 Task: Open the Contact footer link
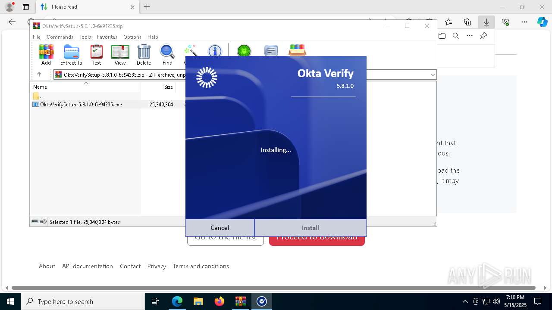[130, 266]
